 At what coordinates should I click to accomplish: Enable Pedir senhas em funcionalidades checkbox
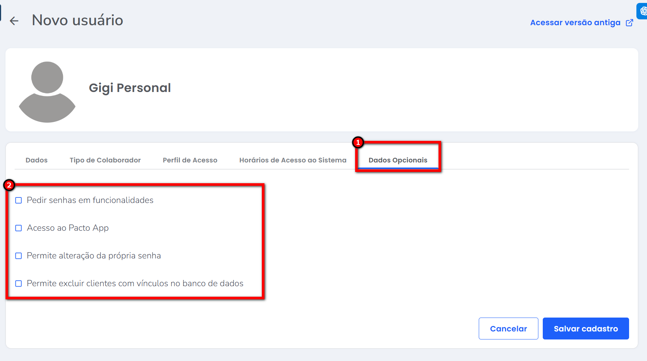tap(19, 200)
